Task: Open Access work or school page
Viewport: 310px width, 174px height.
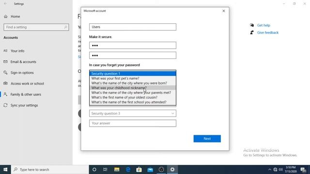Action: pos(24,84)
